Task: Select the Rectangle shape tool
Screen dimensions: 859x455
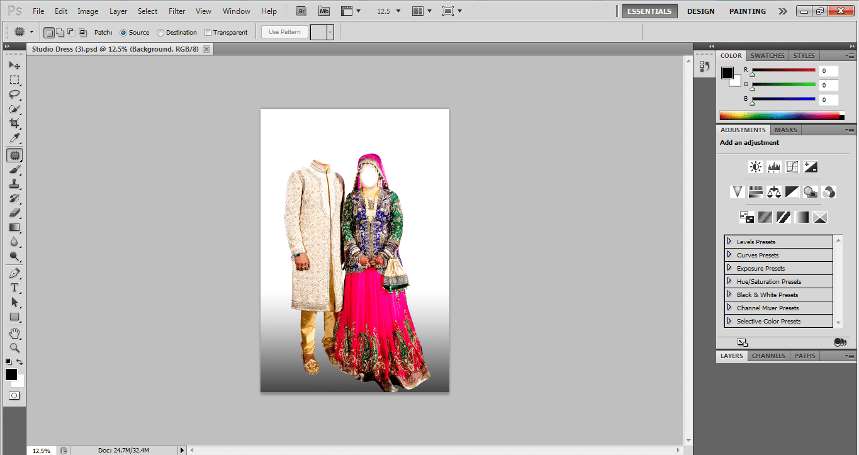Action: point(14,317)
